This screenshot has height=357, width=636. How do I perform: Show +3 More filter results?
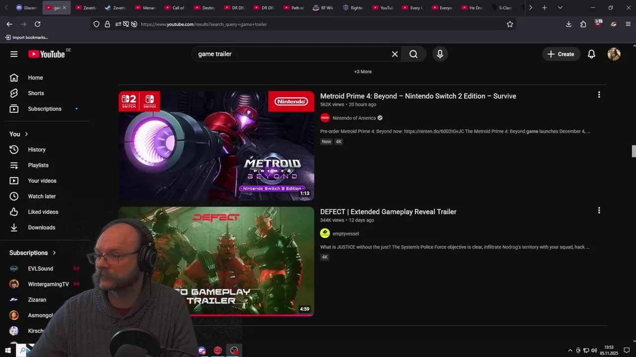pos(363,72)
